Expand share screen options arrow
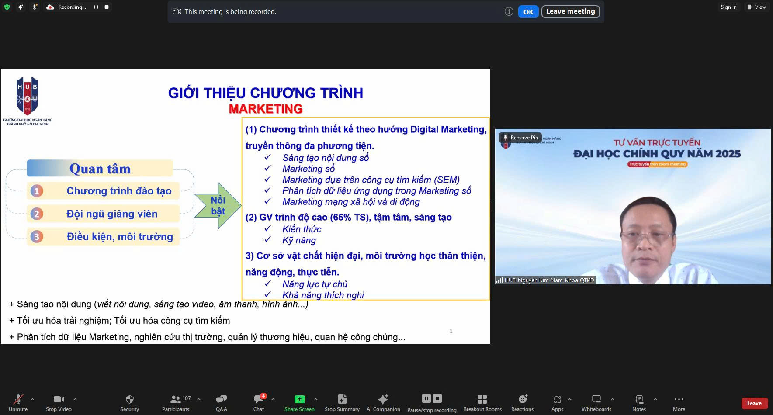This screenshot has height=415, width=773. 316,399
